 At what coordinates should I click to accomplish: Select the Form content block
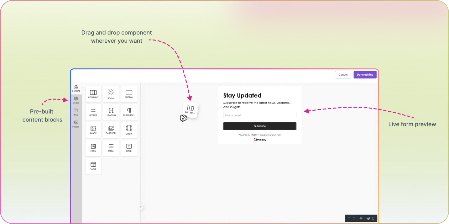tap(93, 148)
